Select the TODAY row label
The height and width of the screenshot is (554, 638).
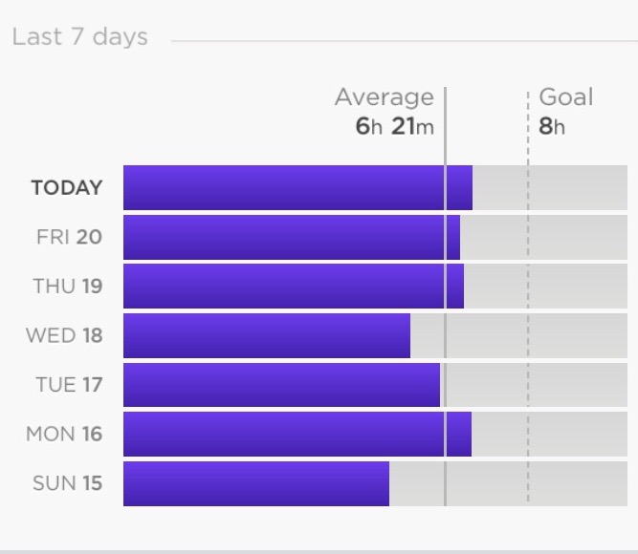pos(66,188)
